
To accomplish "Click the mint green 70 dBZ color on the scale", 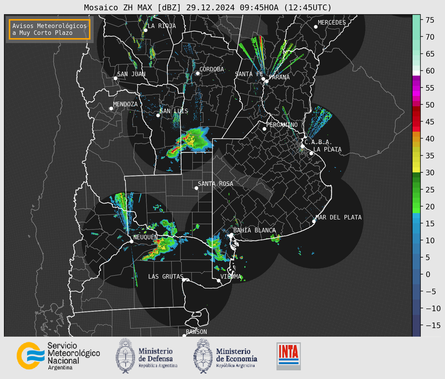I will pyautogui.click(x=416, y=37).
